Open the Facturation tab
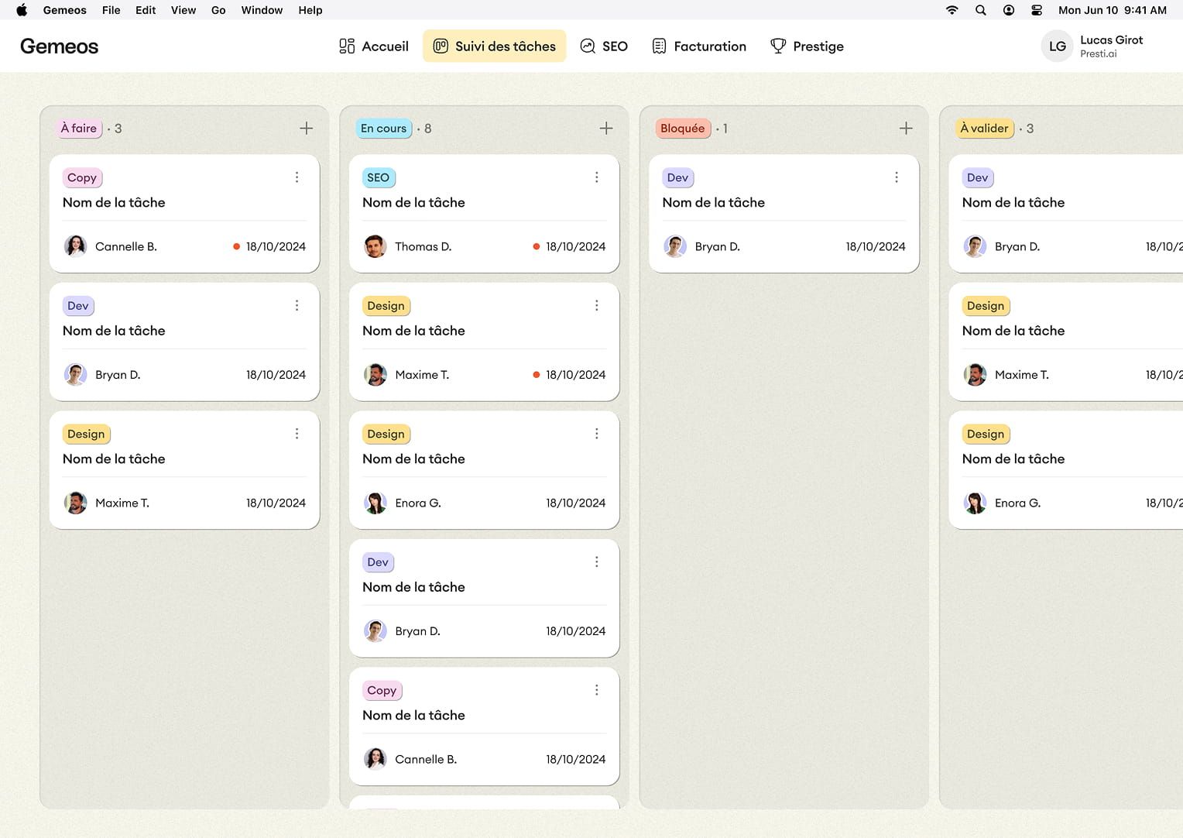1183x838 pixels. pos(699,46)
